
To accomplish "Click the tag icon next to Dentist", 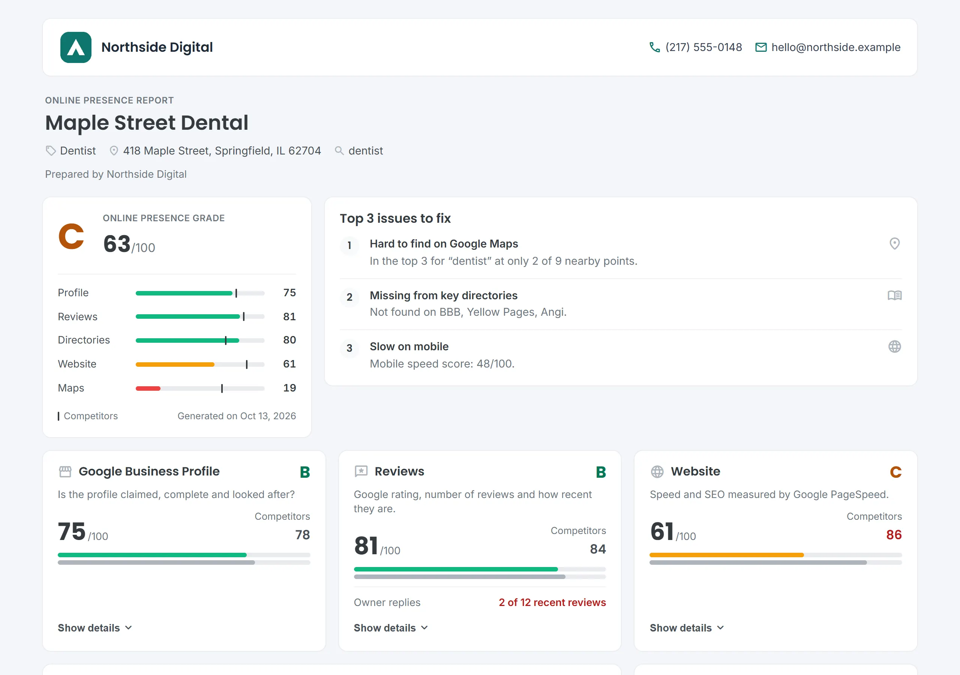I will tap(51, 150).
